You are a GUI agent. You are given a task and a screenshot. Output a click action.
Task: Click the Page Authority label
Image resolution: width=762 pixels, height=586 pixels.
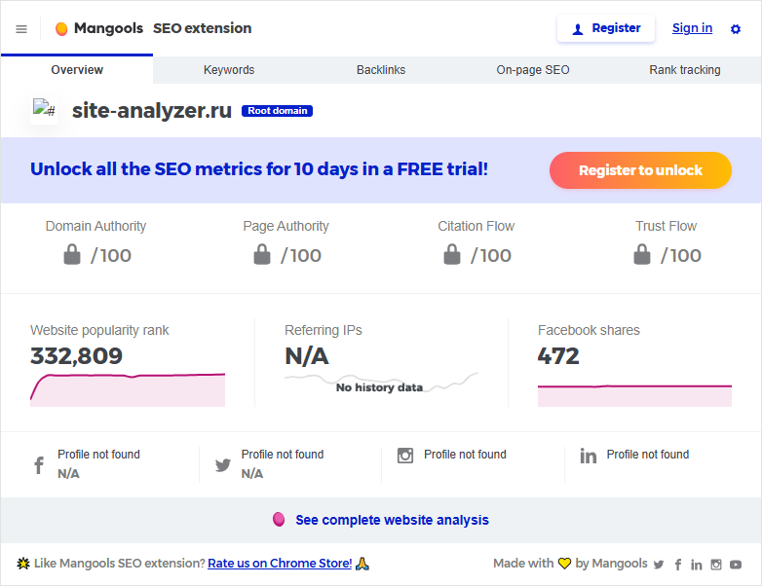point(286,226)
